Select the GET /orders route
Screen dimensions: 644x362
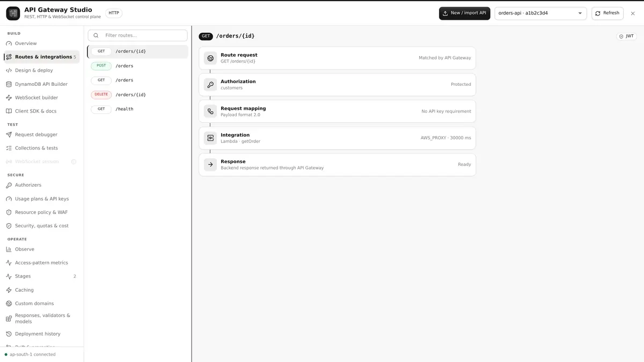tap(138, 80)
